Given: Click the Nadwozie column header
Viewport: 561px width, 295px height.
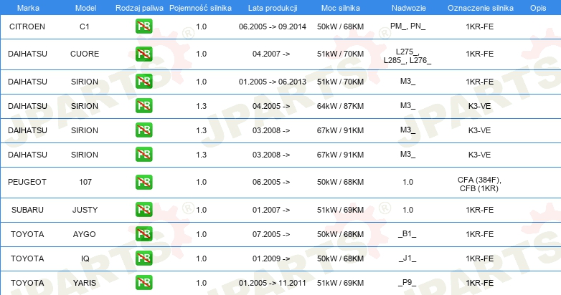Looking at the screenshot, I should click(409, 8).
